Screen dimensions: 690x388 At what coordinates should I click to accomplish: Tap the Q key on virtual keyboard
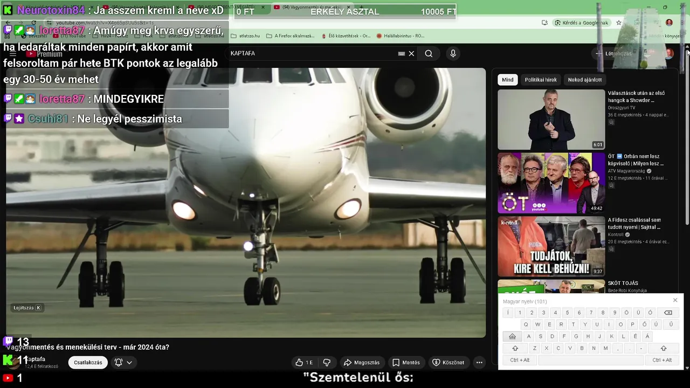tap(526, 324)
